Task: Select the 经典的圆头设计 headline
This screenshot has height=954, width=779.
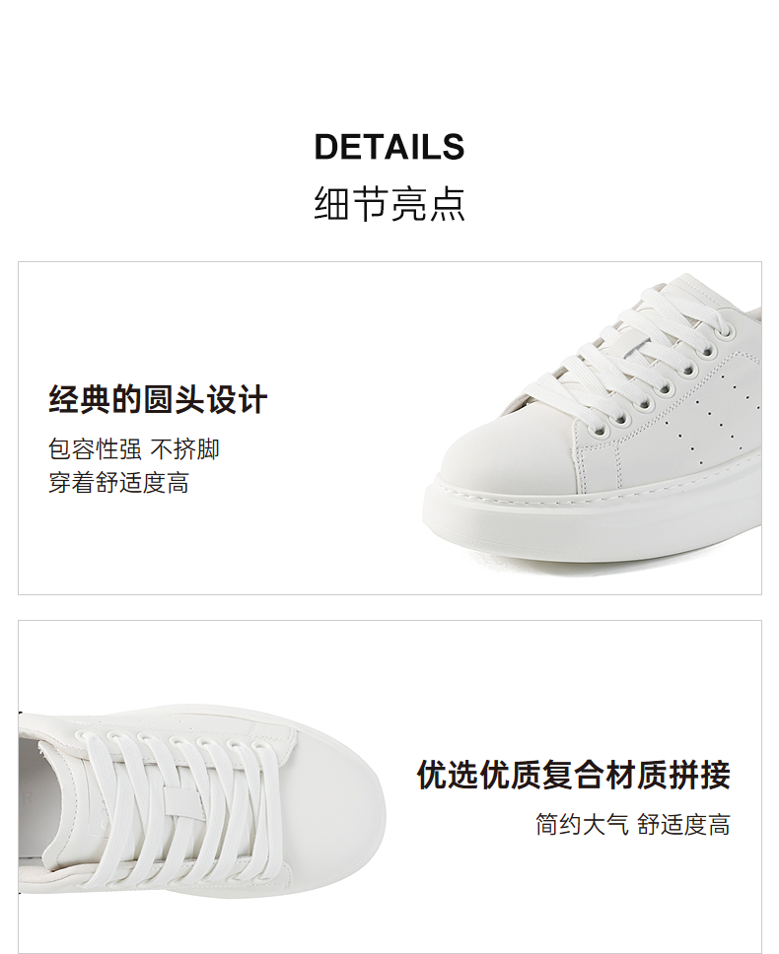Action: (158, 400)
